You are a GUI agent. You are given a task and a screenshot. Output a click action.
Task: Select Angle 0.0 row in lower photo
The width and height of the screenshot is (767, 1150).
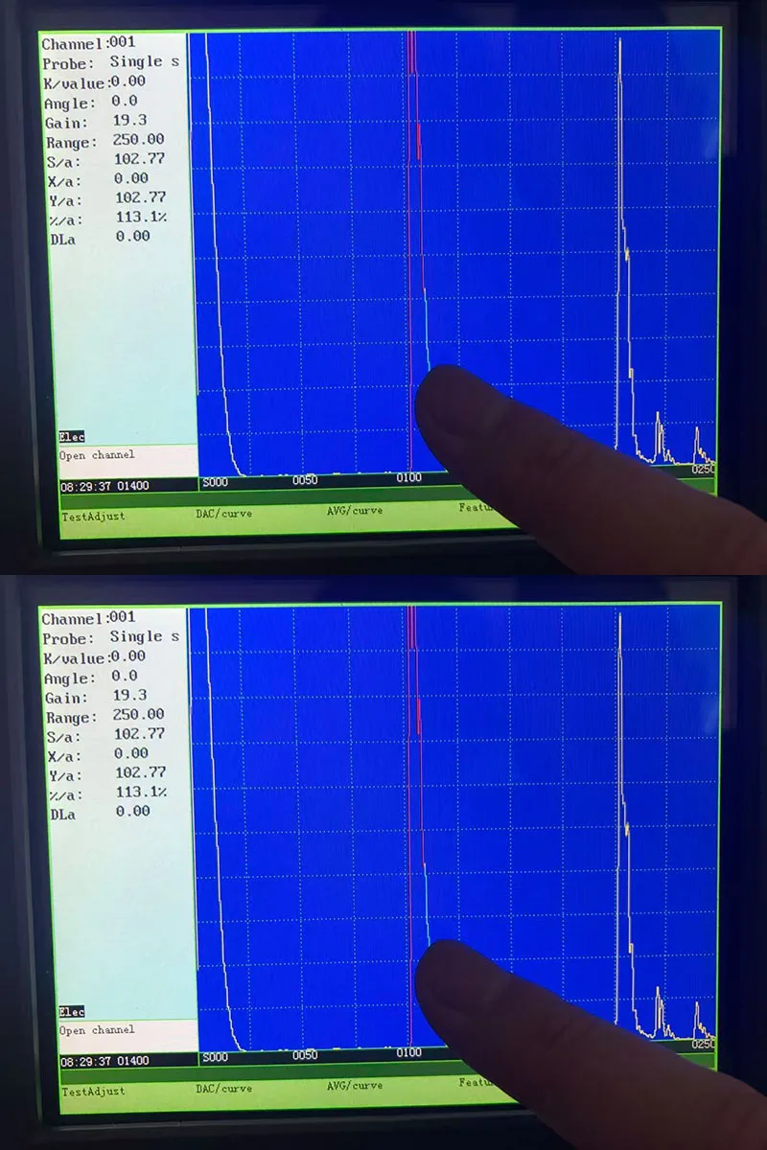tap(92, 677)
